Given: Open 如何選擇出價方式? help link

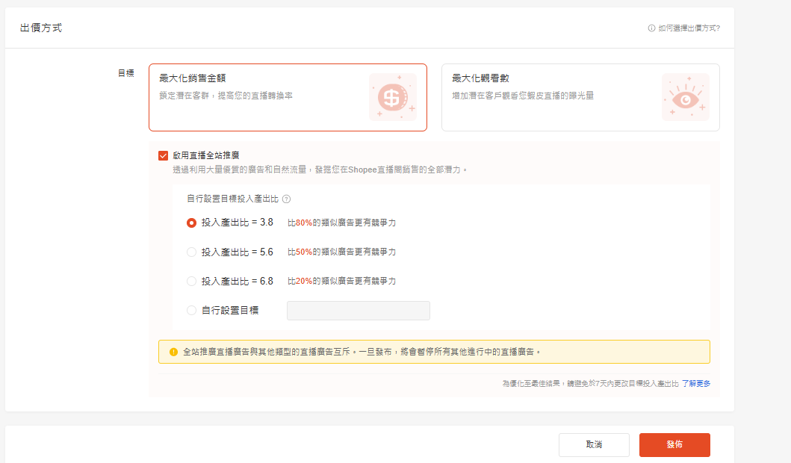Looking at the screenshot, I should tap(689, 28).
